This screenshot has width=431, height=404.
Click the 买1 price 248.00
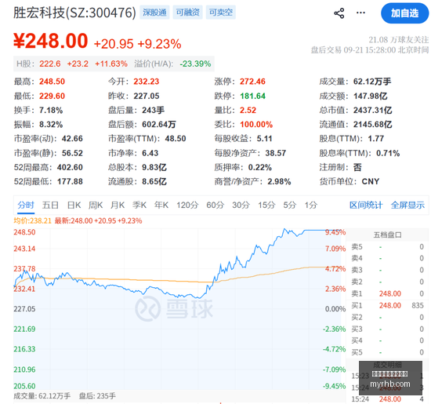389,305
